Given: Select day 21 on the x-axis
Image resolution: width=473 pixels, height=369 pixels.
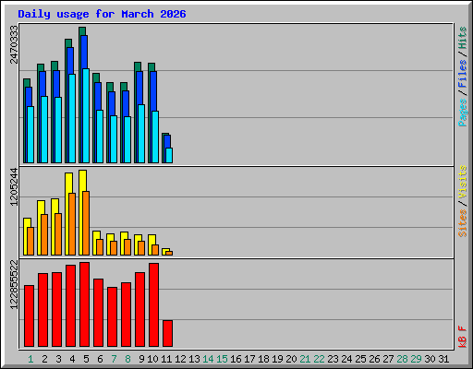Looking at the screenshot, I should [305, 359].
